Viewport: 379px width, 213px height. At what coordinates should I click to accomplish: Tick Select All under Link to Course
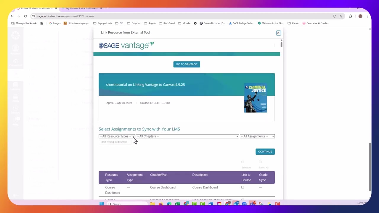243,162
